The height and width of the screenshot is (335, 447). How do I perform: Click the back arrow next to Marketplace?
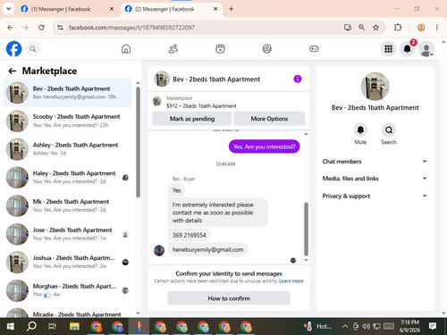tap(13, 71)
